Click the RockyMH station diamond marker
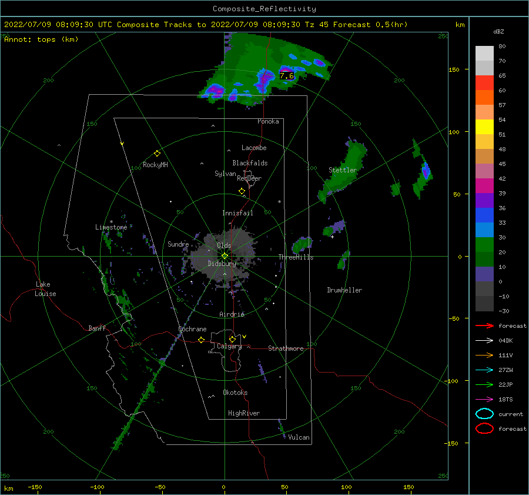 click(157, 154)
